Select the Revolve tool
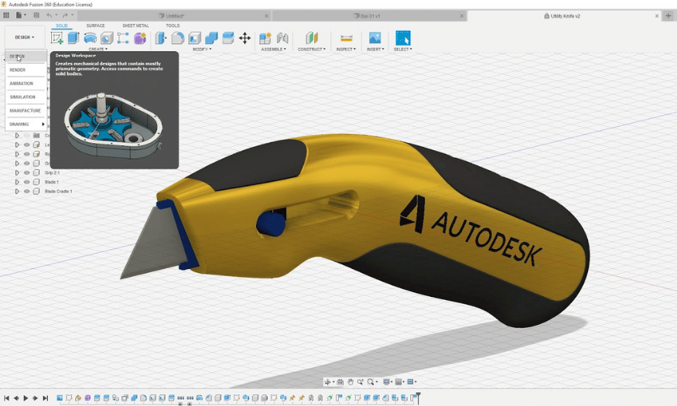677x406 pixels. coord(90,38)
